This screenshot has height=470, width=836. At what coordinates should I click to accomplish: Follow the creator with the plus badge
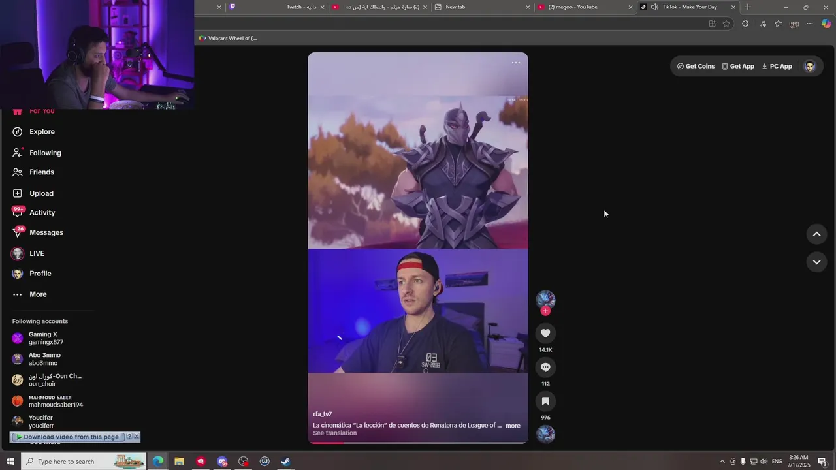545,311
